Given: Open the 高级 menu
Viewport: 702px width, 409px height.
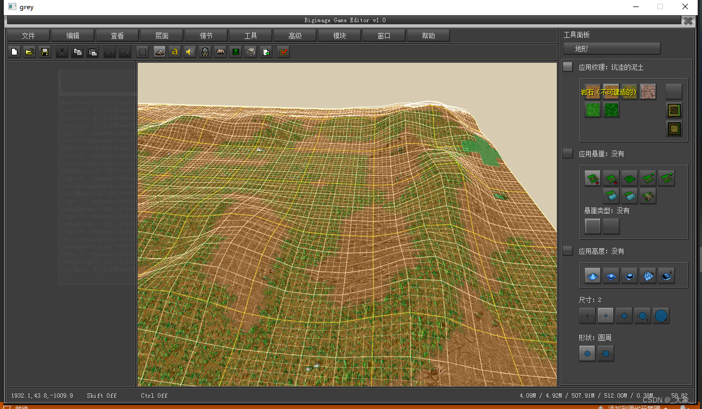Looking at the screenshot, I should 295,36.
